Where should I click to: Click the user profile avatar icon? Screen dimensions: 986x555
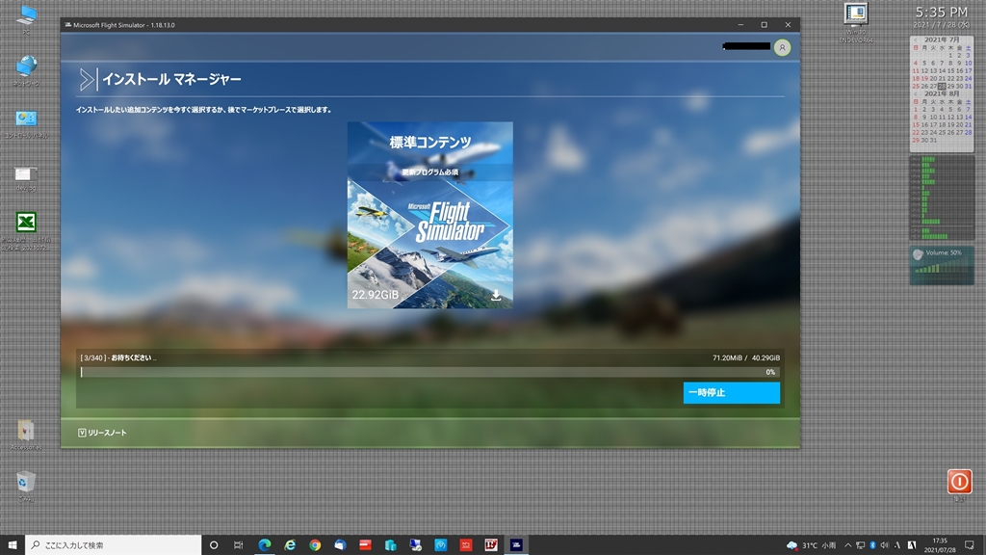pos(782,47)
